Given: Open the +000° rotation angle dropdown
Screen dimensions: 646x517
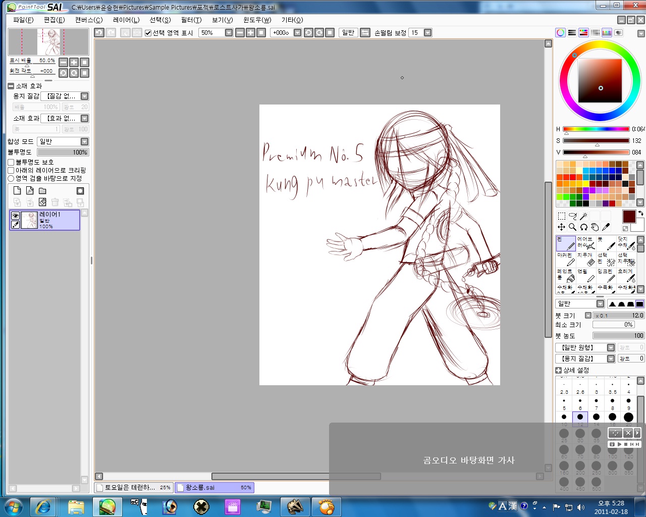Looking at the screenshot, I should (x=297, y=32).
